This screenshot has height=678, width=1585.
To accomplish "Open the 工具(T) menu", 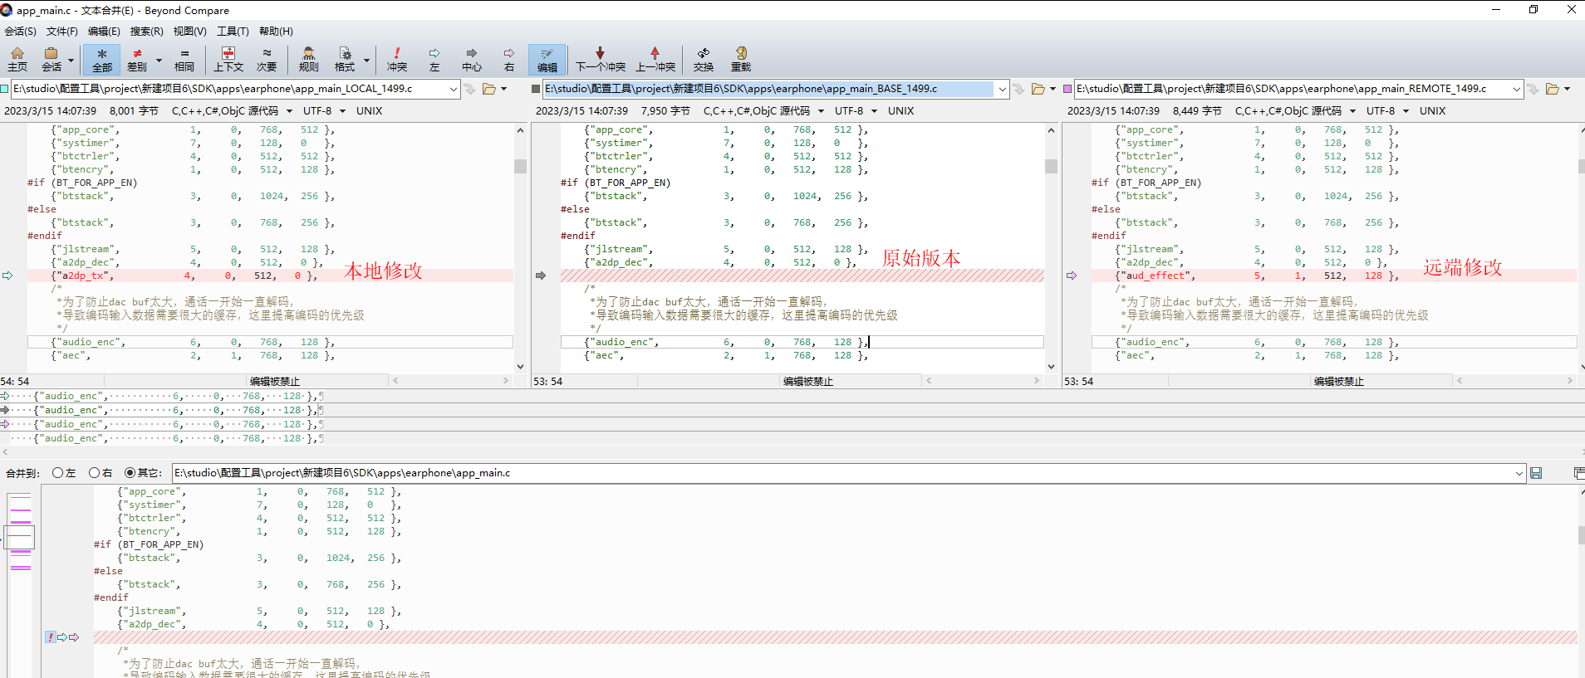I will [233, 32].
